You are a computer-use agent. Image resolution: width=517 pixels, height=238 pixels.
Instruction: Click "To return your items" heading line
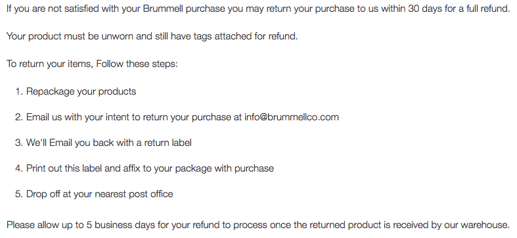[x=49, y=64]
